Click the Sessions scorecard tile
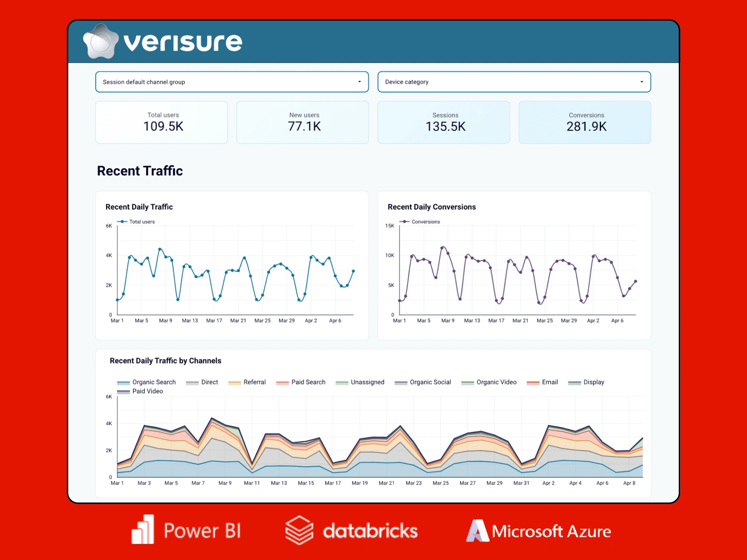Screen dimensions: 747x560 pyautogui.click(x=444, y=122)
